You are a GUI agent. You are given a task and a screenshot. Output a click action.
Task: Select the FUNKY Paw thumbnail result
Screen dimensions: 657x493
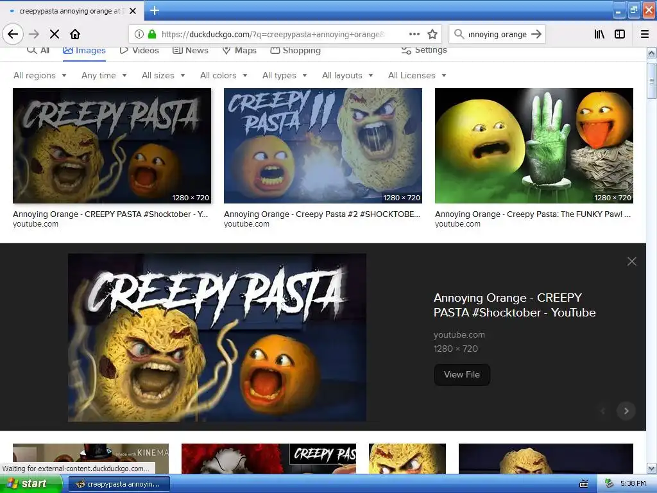534,146
